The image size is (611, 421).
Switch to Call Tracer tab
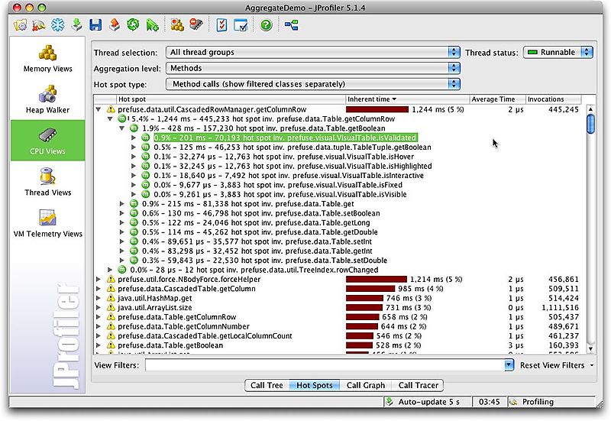(x=418, y=385)
